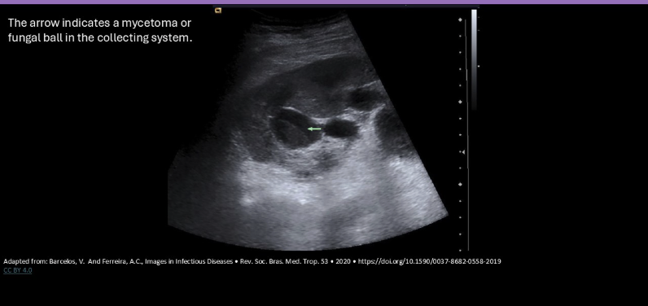Click the purple bar at the top
Screen dimensions: 648x306
[x=324, y=2]
